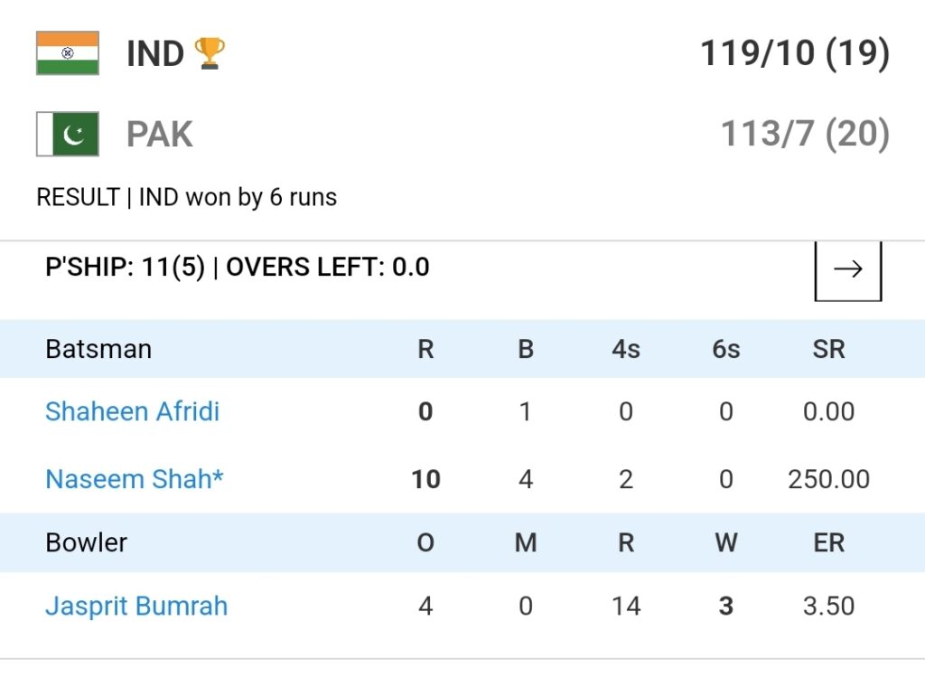Click the P'SHIP 11(5) partnership text
The width and height of the screenshot is (925, 687).
coord(125,268)
